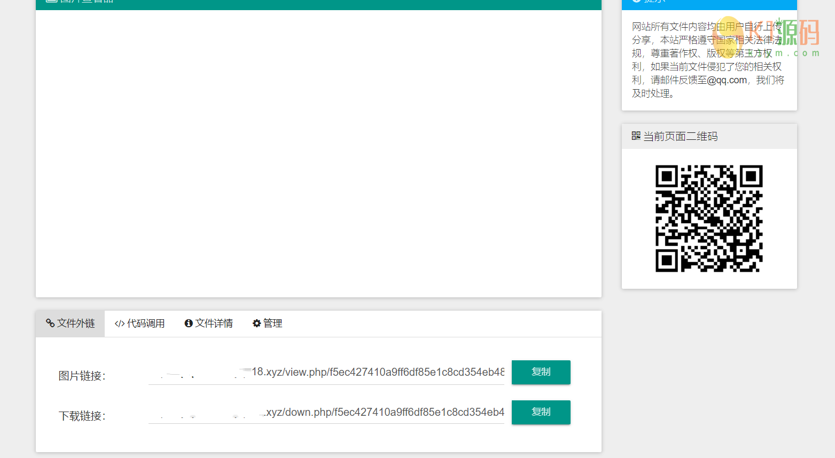Click the gear icon beside 管理
Viewport: 835px width, 458px height.
click(x=257, y=323)
